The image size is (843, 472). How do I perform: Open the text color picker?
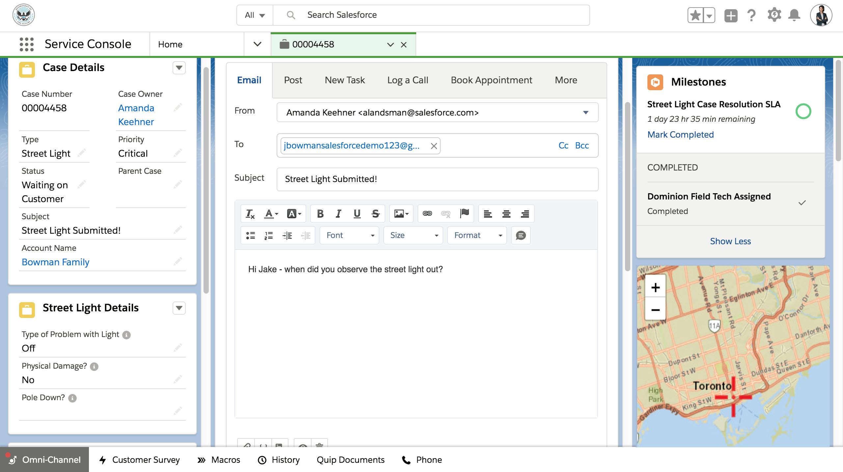tap(271, 214)
